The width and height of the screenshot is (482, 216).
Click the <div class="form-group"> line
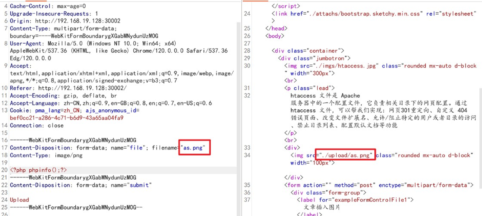pyautogui.click(x=328, y=192)
